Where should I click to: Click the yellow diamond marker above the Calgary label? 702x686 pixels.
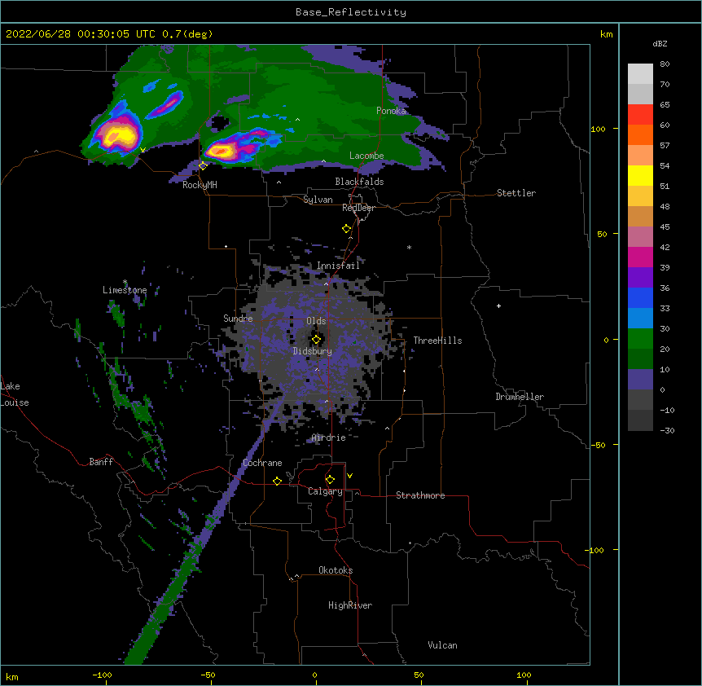pos(330,480)
